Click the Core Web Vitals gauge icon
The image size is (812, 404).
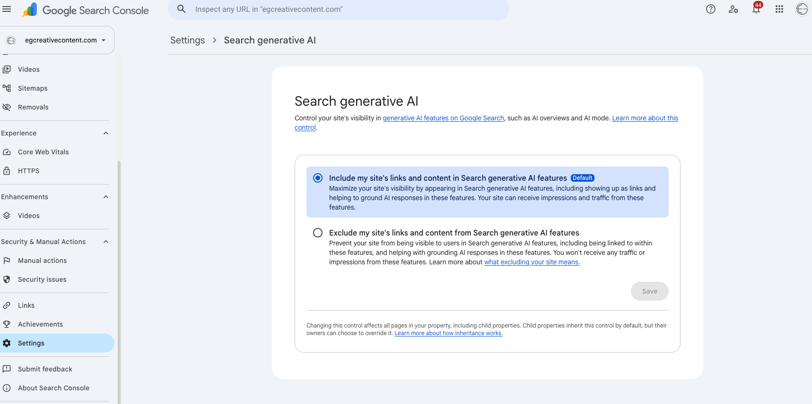[7, 152]
